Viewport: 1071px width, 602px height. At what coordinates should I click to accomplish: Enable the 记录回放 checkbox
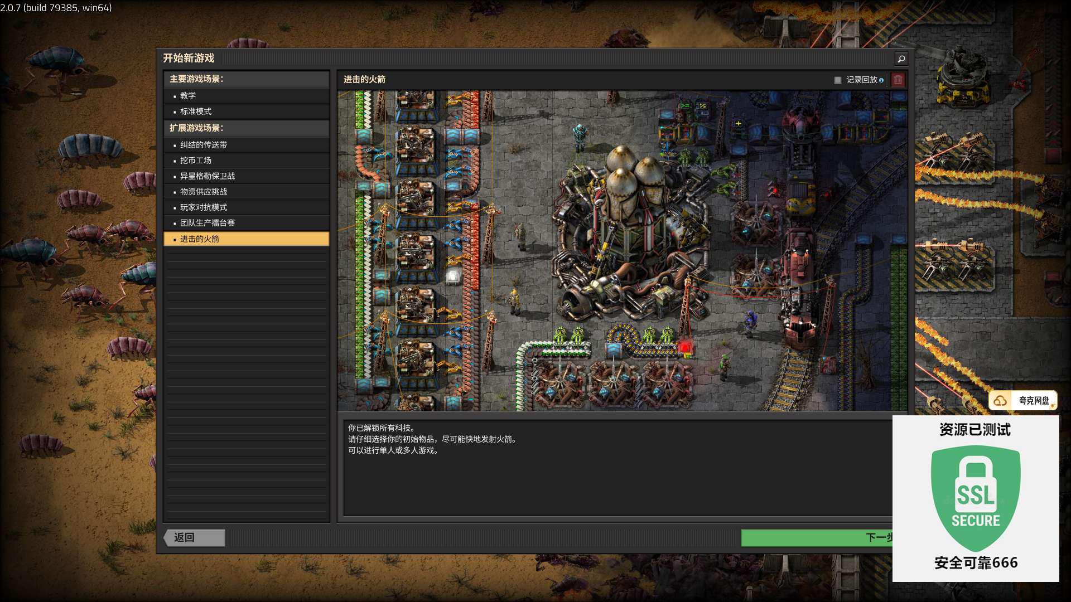[837, 80]
